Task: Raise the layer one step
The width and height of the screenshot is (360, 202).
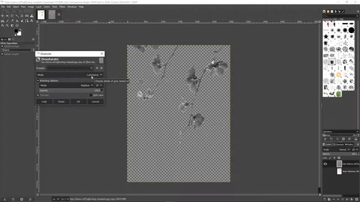Action: [334, 200]
